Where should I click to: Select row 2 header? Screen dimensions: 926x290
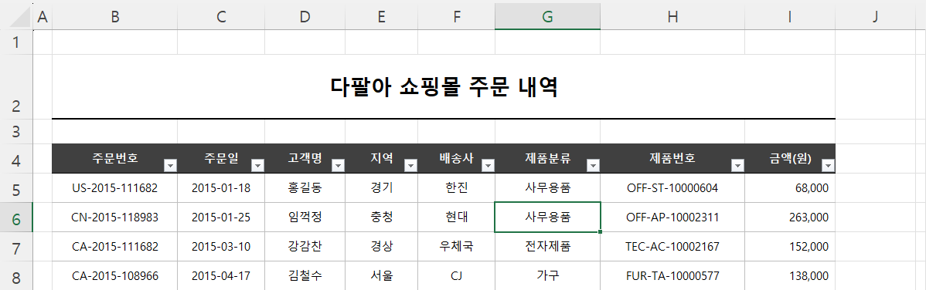point(16,87)
